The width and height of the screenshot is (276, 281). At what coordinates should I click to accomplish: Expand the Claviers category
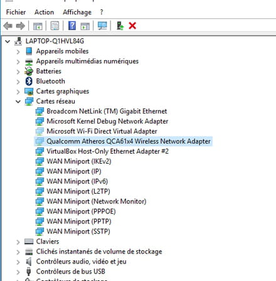[x=18, y=242]
